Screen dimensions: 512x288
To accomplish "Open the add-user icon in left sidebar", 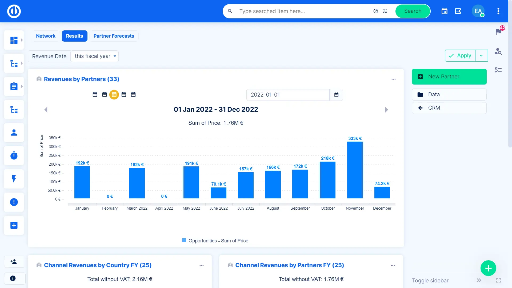I will (14, 262).
